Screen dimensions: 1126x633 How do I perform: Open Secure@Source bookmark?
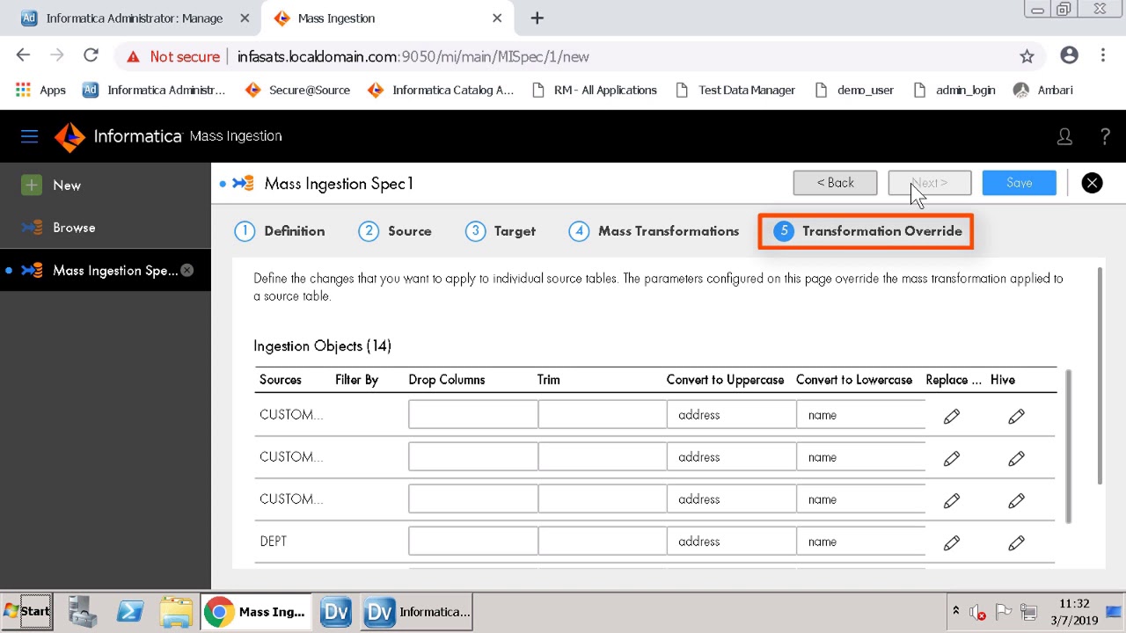point(297,90)
